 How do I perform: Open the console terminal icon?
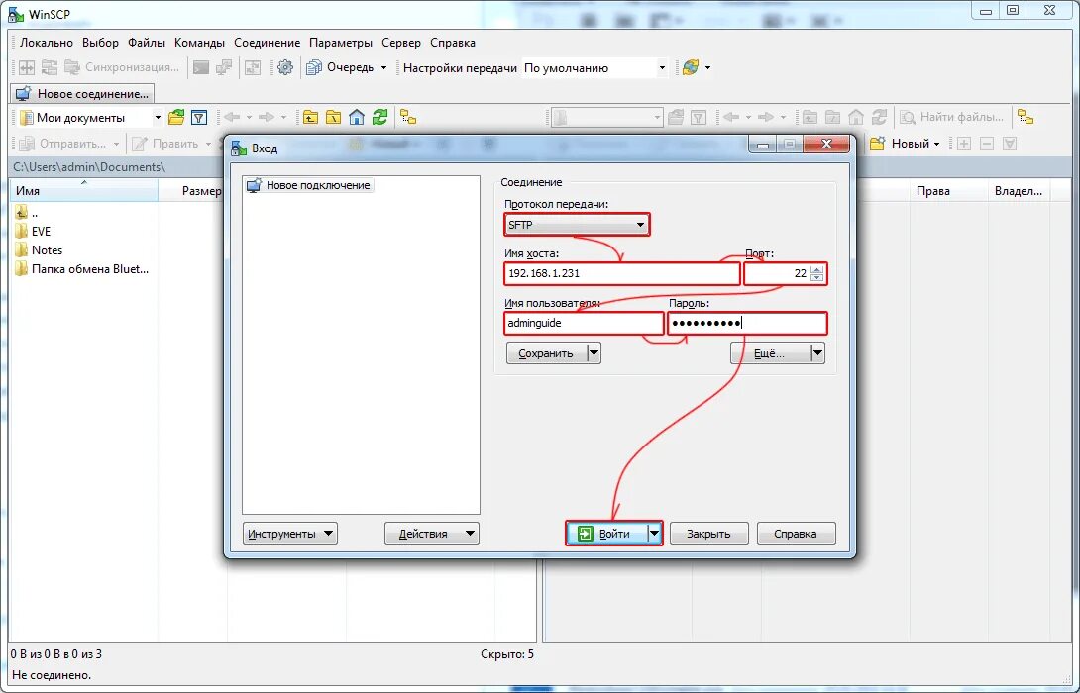click(x=200, y=67)
